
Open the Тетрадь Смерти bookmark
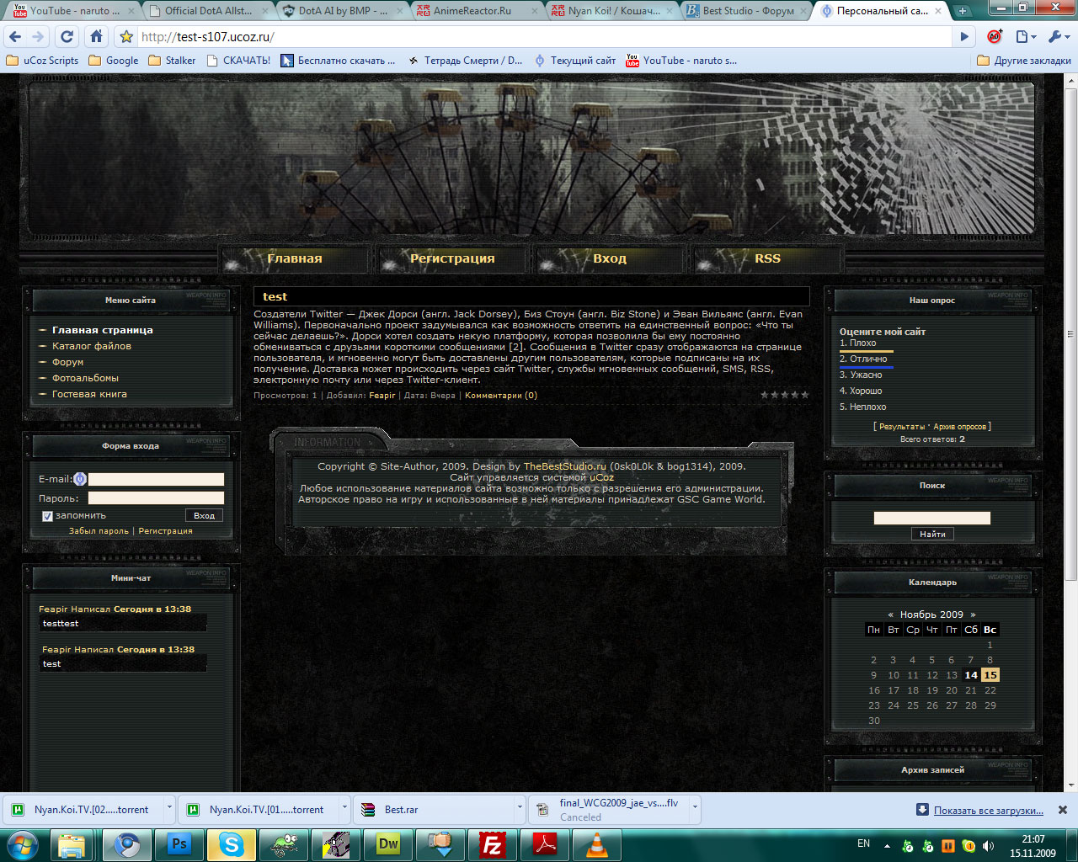465,61
